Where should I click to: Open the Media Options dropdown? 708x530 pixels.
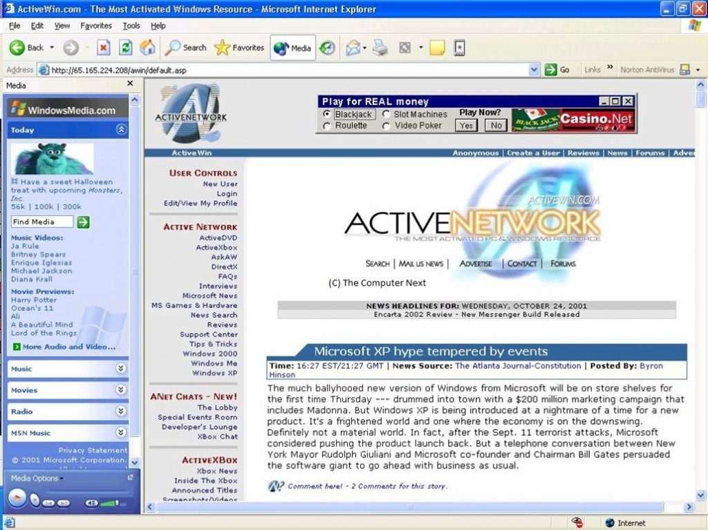pyautogui.click(x=37, y=478)
